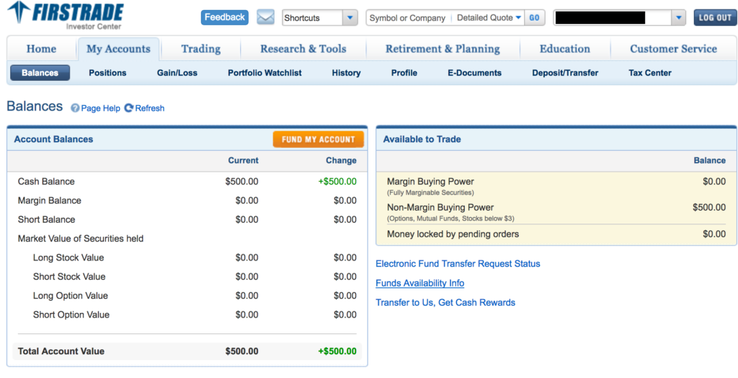Click the envelope messages icon
The height and width of the screenshot is (378, 738).
(265, 17)
